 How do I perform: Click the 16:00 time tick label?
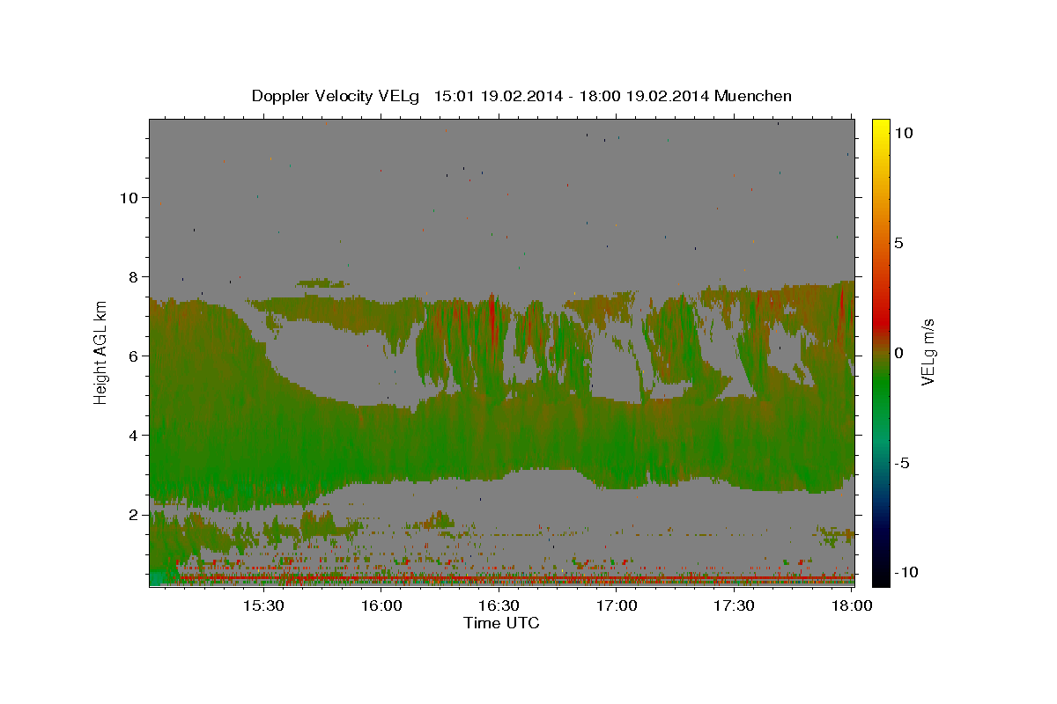tap(381, 606)
